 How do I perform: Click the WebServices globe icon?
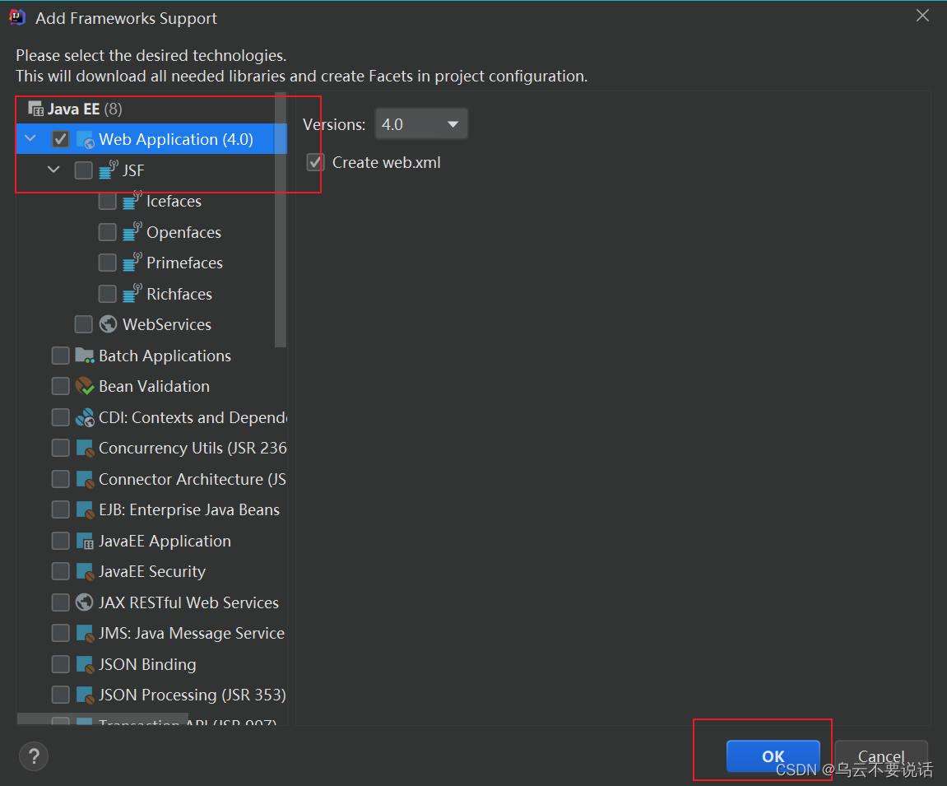[x=108, y=324]
